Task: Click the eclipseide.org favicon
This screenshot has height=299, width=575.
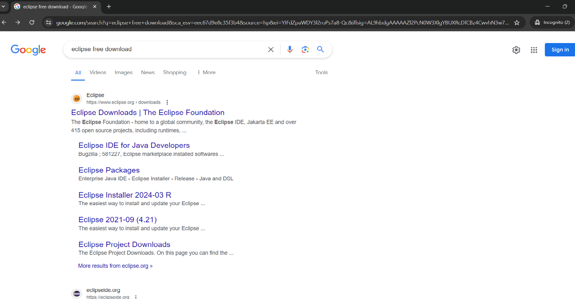Action: click(x=77, y=294)
